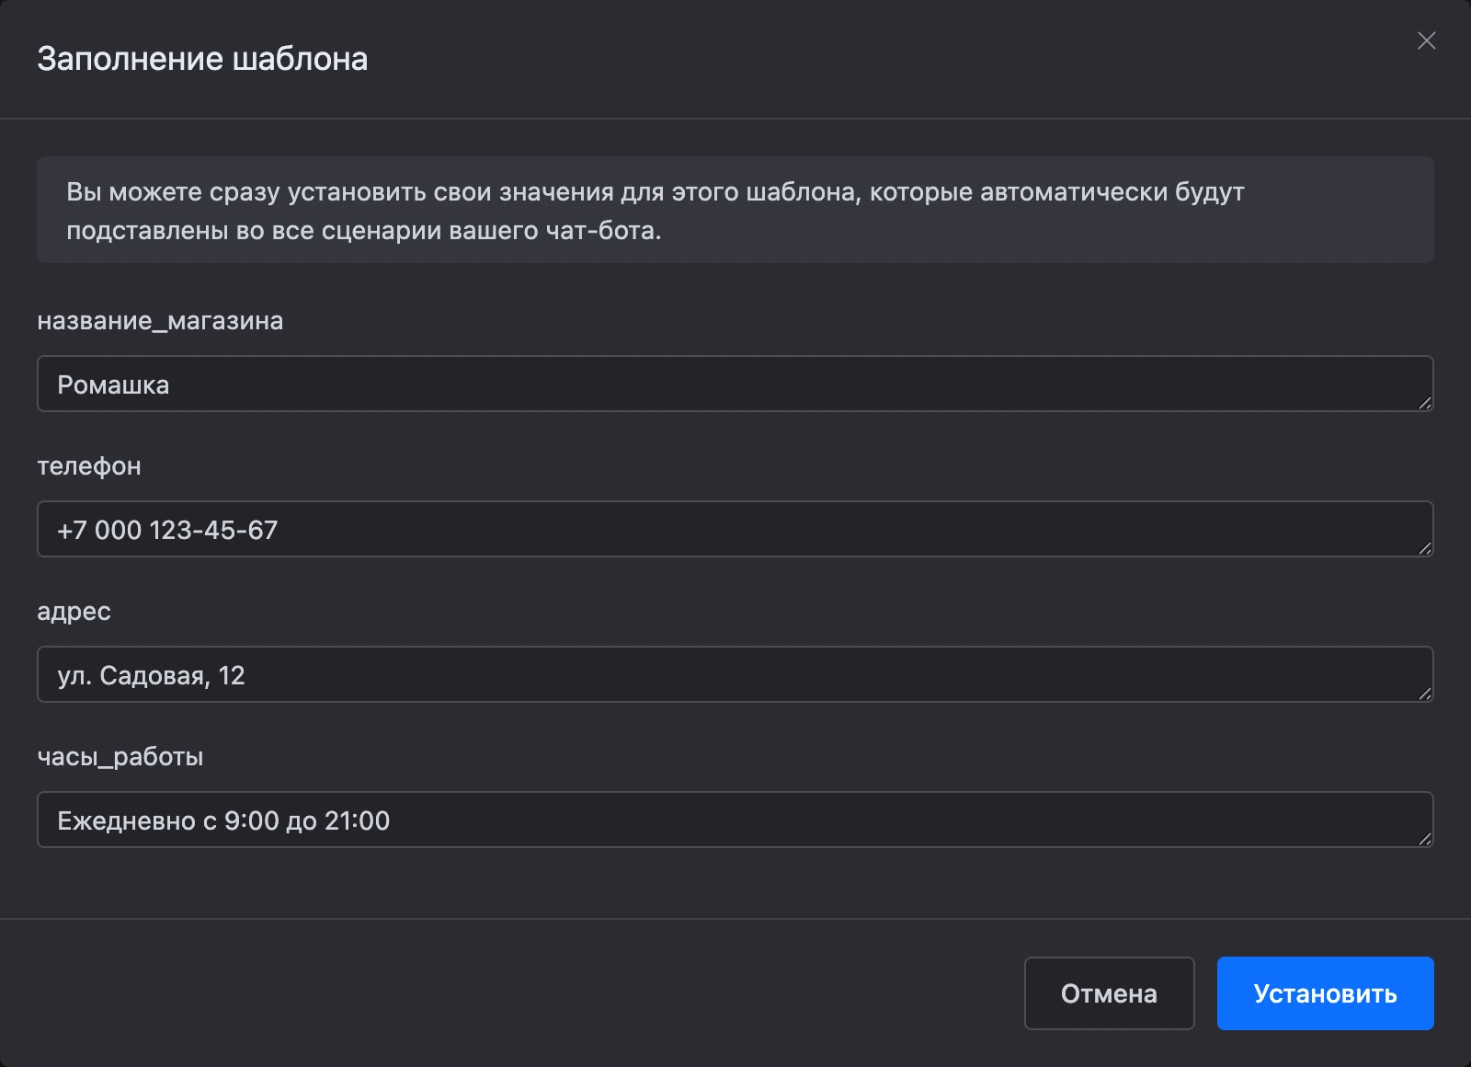The height and width of the screenshot is (1067, 1471).
Task: Click resize handle of телефон textarea
Action: coord(1425,548)
